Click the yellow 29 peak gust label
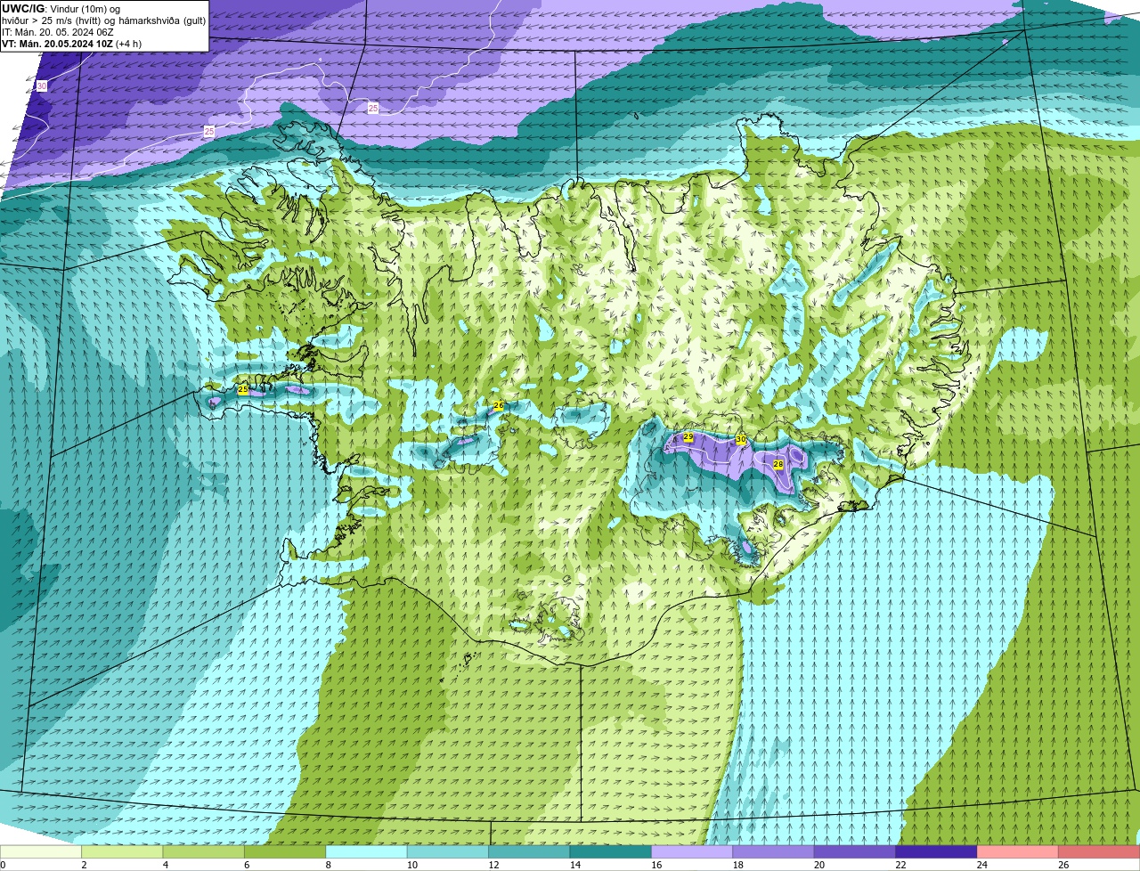This screenshot has height=871, width=1140. pos(688,437)
